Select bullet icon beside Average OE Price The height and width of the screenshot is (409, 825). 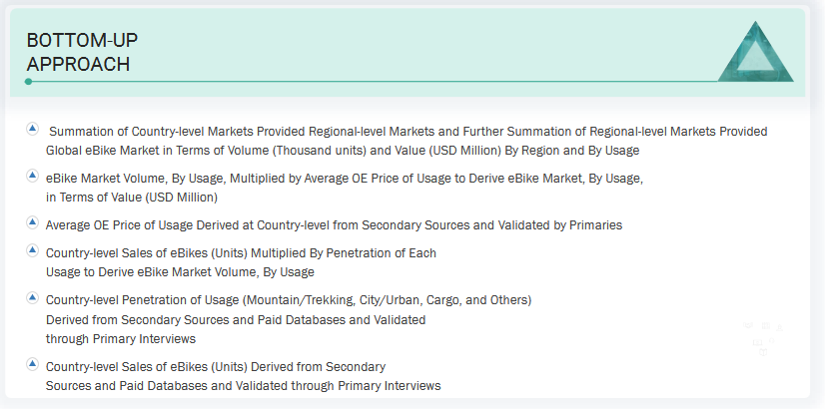[32, 222]
